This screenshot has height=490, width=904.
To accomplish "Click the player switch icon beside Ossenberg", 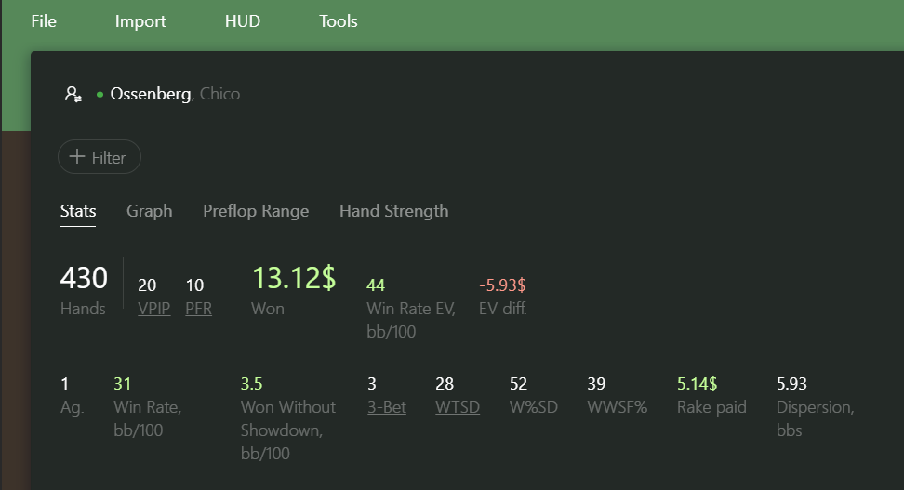I will pyautogui.click(x=73, y=94).
